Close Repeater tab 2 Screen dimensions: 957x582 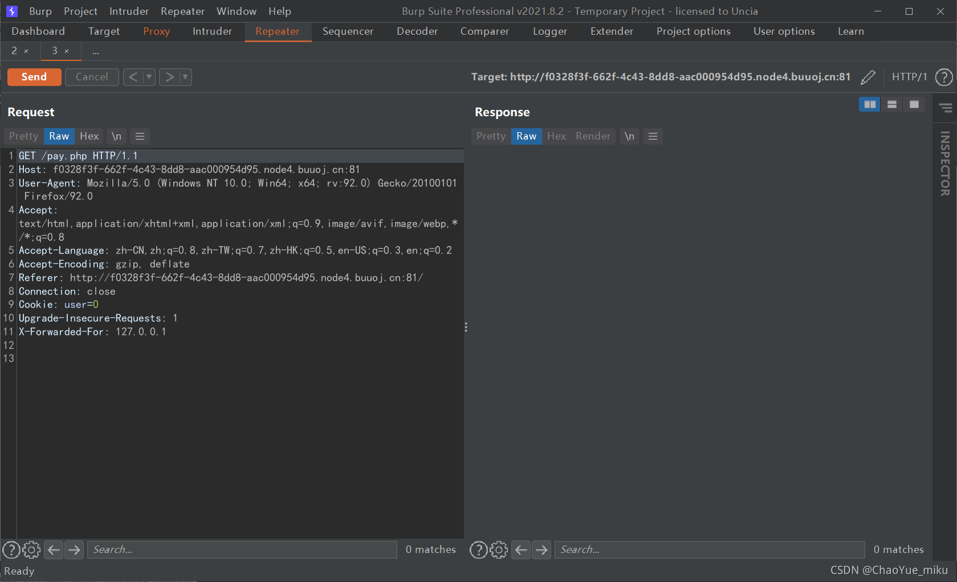(x=26, y=51)
